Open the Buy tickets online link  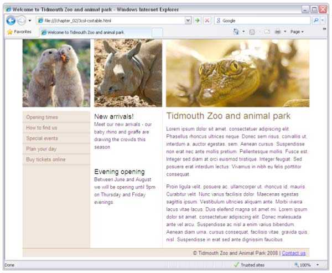click(46, 159)
